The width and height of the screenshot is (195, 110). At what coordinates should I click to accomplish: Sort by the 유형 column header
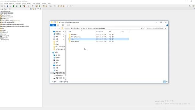(x=110, y=31)
